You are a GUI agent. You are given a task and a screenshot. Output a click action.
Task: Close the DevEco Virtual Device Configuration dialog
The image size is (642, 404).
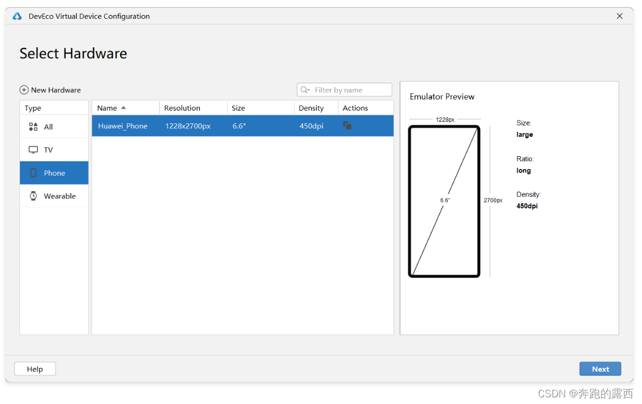(620, 16)
